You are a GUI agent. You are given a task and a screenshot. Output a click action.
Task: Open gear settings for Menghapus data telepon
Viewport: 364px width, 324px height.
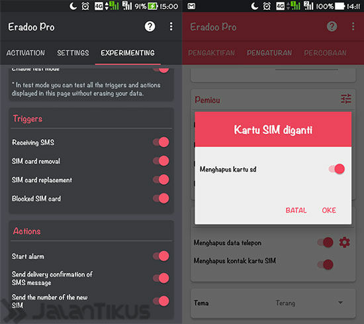point(345,243)
